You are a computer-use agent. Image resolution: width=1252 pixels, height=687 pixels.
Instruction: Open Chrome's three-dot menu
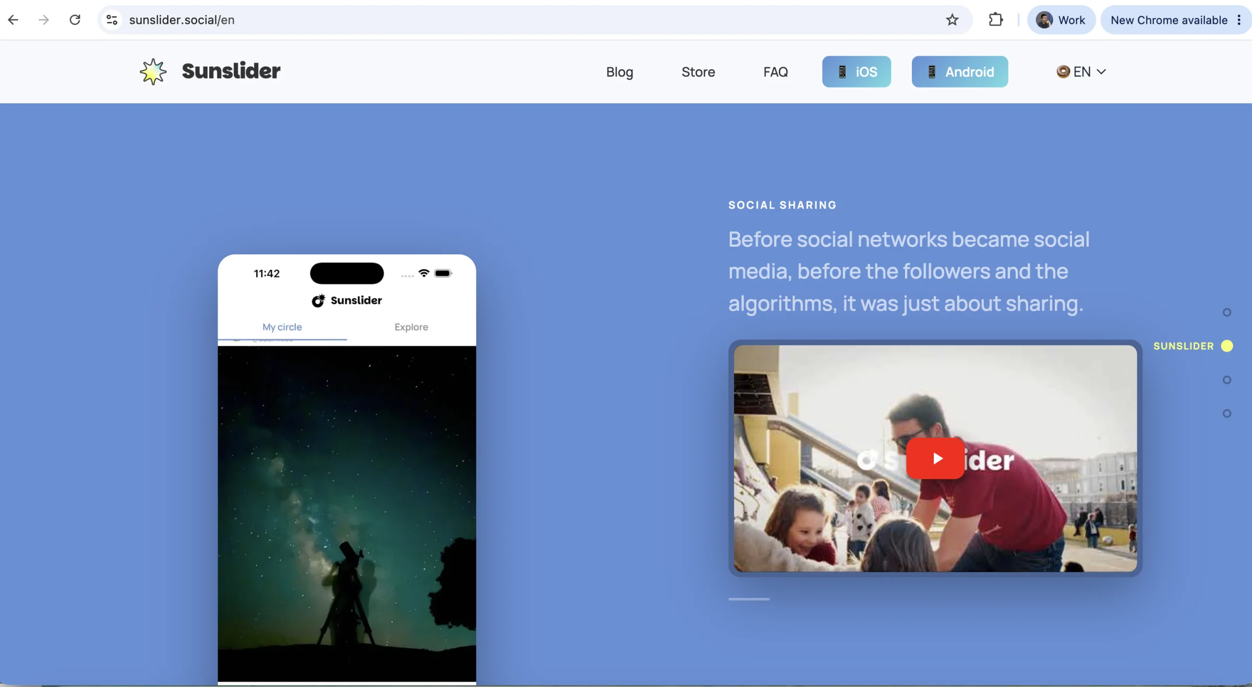tap(1239, 20)
